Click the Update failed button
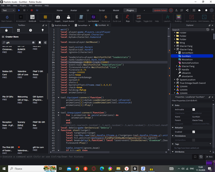 pyautogui.click(x=160, y=10)
